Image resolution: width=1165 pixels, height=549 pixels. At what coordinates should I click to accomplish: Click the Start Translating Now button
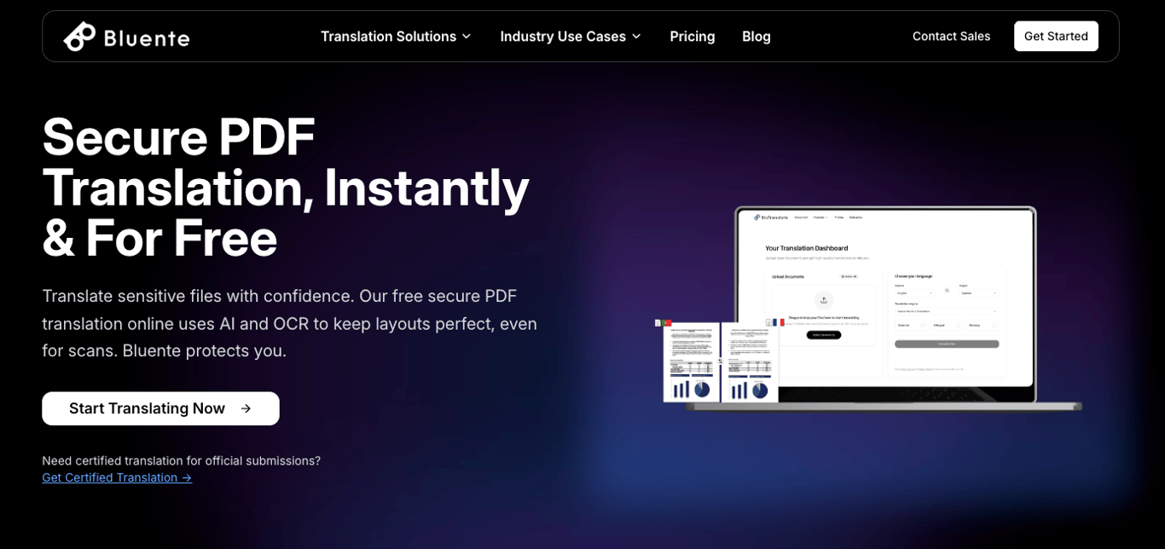(160, 408)
